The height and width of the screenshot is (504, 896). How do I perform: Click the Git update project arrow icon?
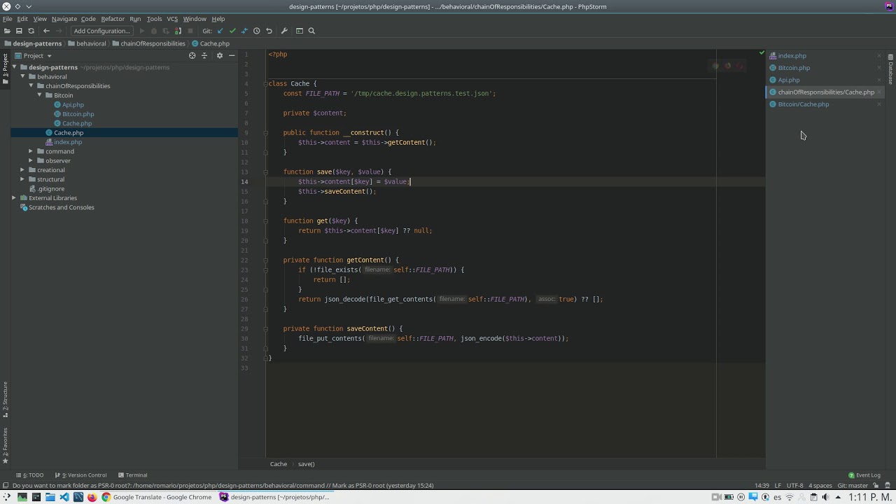coord(220,31)
